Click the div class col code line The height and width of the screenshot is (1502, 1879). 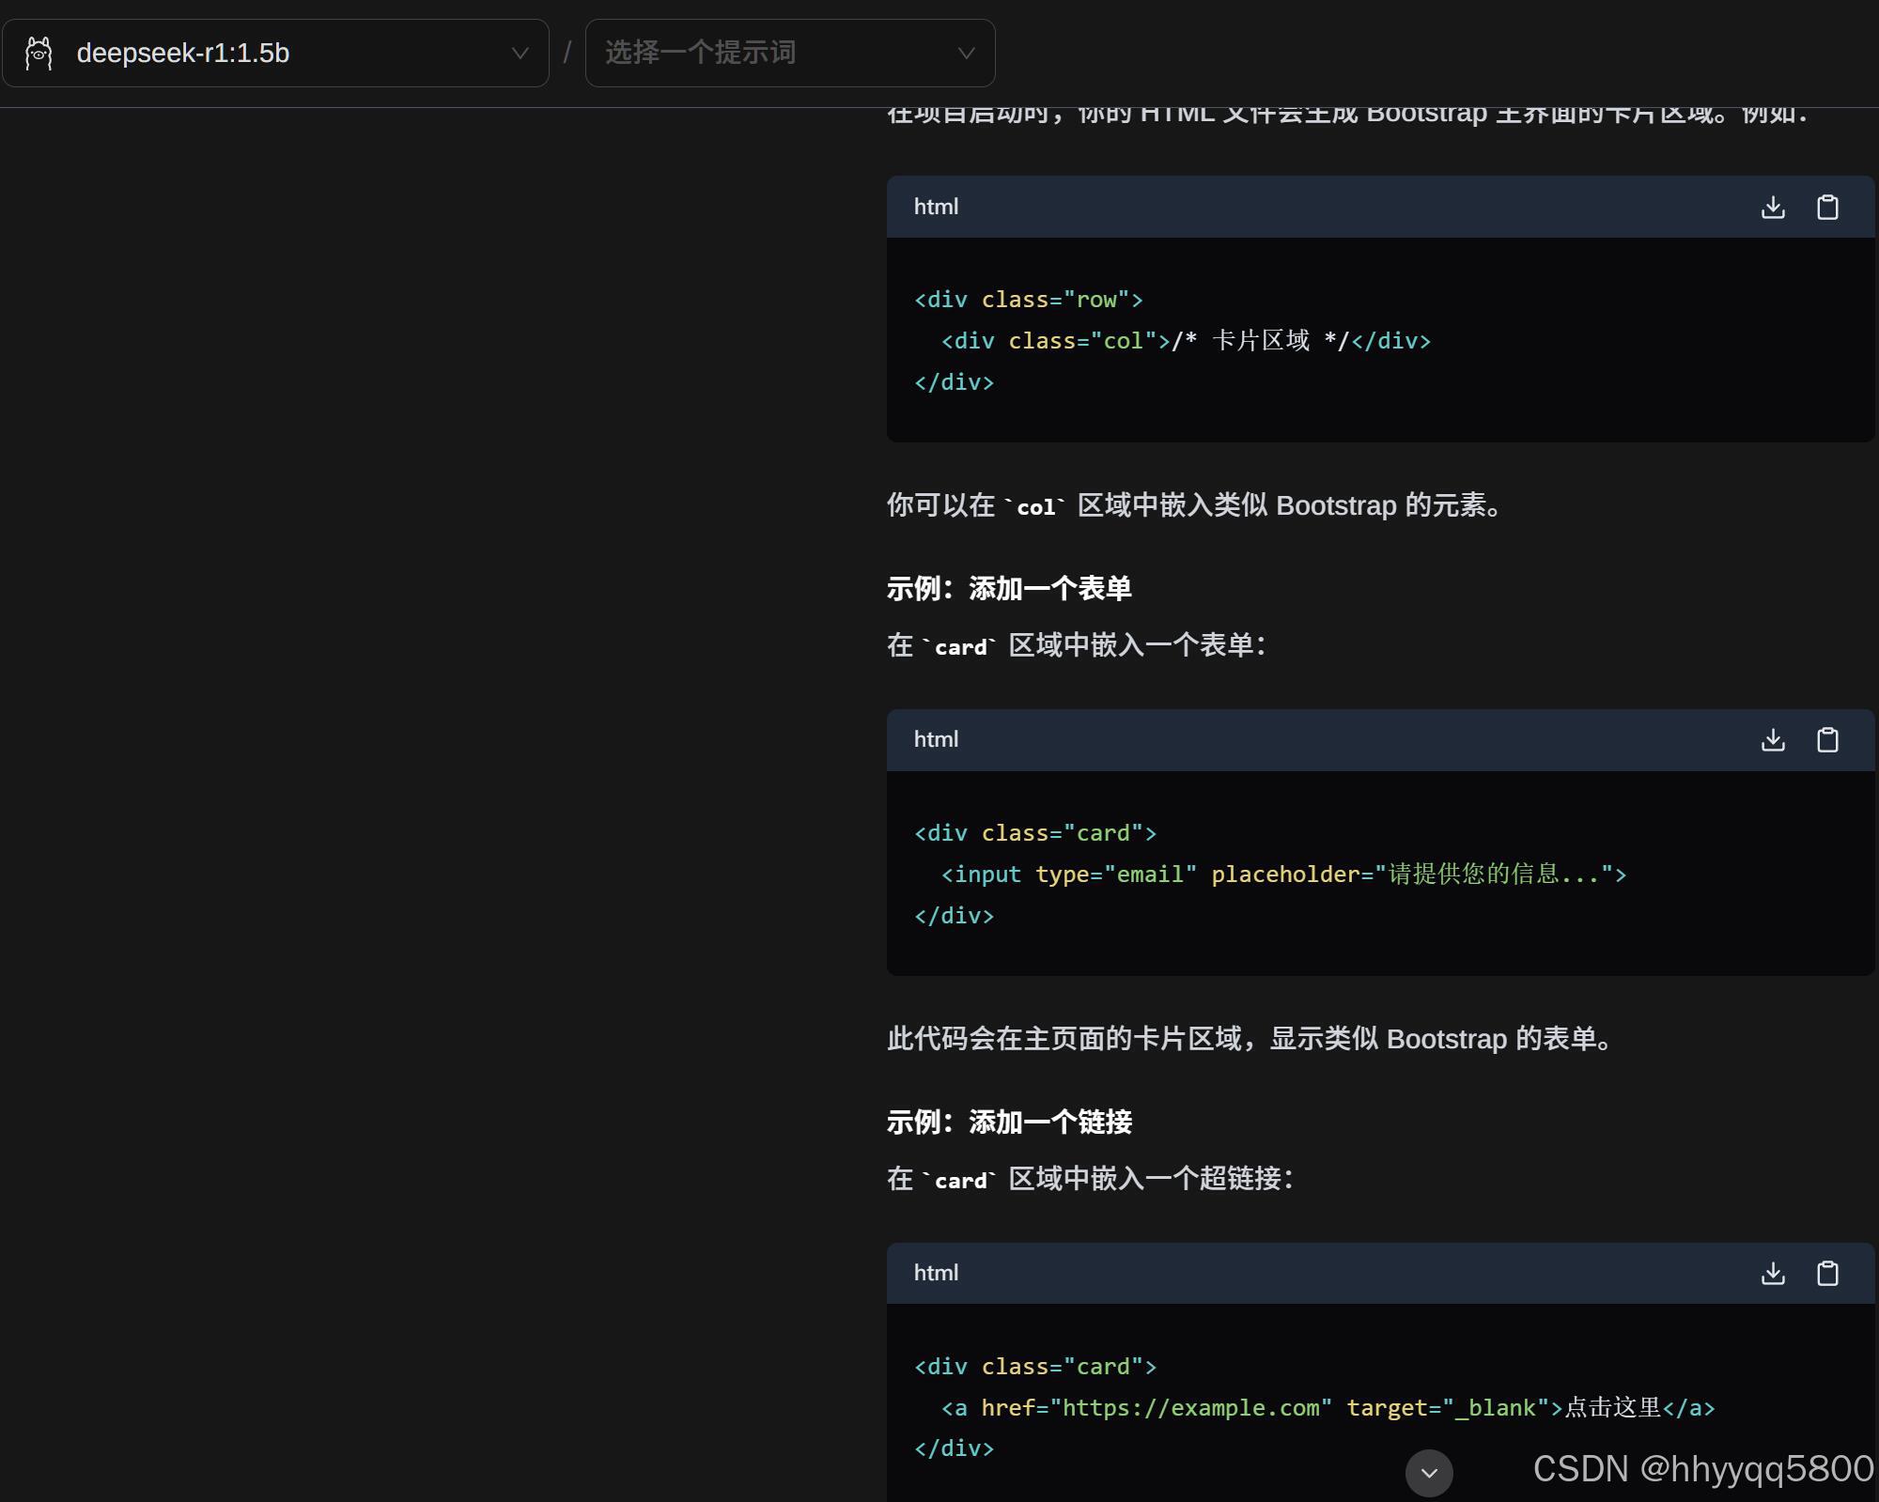pyautogui.click(x=1185, y=341)
